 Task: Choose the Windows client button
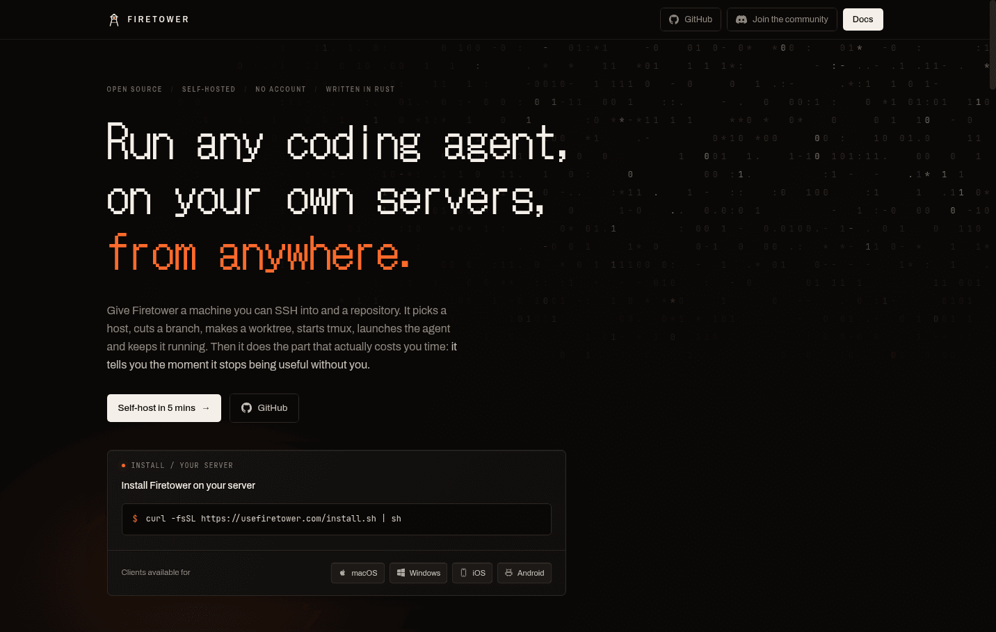click(418, 573)
